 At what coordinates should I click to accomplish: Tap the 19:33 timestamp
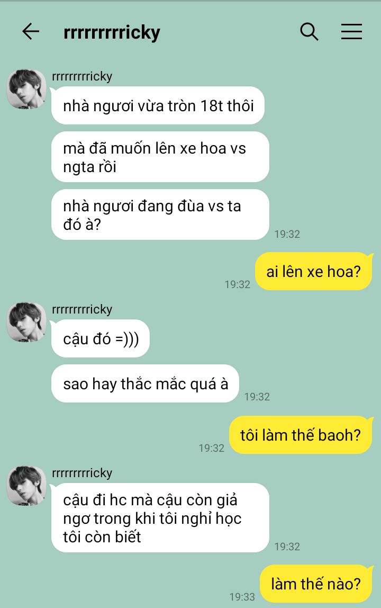242,596
